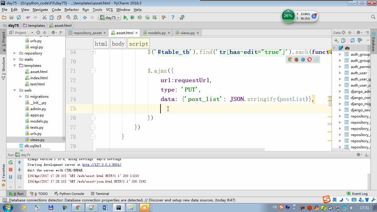
Task: Click the script breadcrumb tag
Action: coord(138,44)
